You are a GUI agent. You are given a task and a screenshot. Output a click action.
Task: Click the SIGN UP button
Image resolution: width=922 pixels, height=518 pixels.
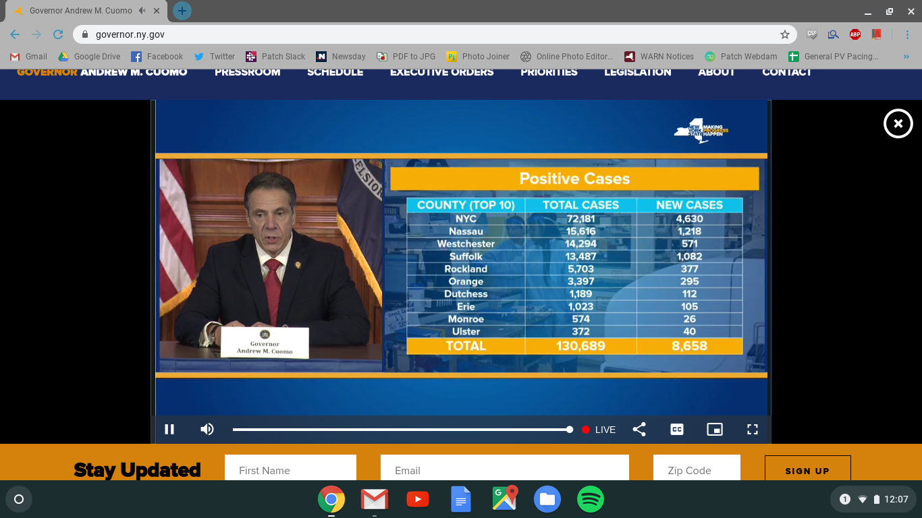[x=807, y=470]
